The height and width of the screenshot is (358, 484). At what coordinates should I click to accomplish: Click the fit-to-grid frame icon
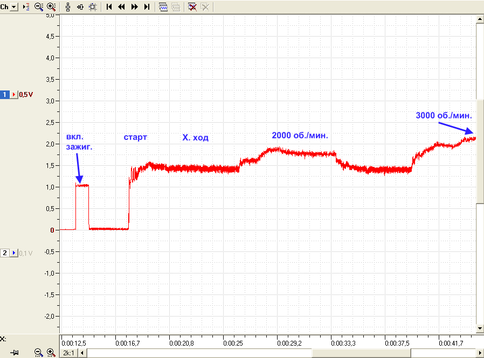click(x=93, y=7)
